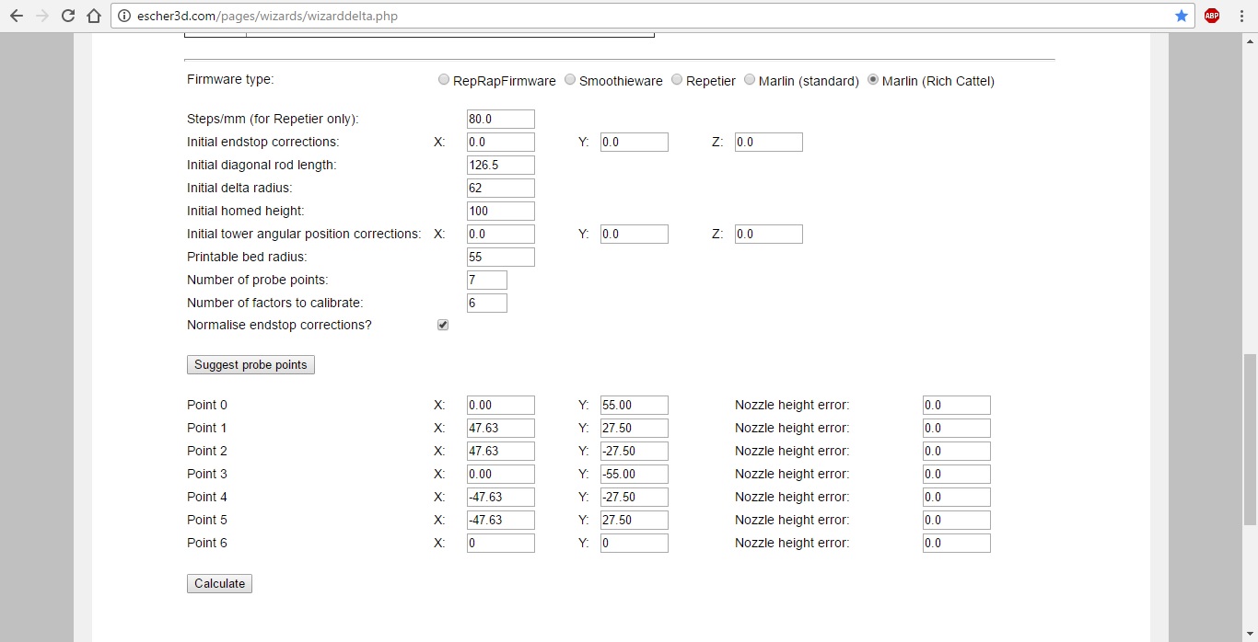Edit Point 6 X coordinate field
The image size is (1258, 642).
pos(501,544)
